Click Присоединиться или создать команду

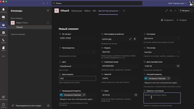[27, 106]
